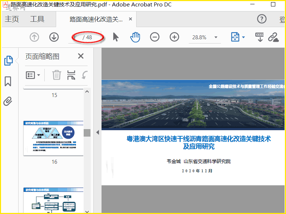Open the thumbnail options menu icon
Screen dimensions: 286x214
tap(33, 75)
